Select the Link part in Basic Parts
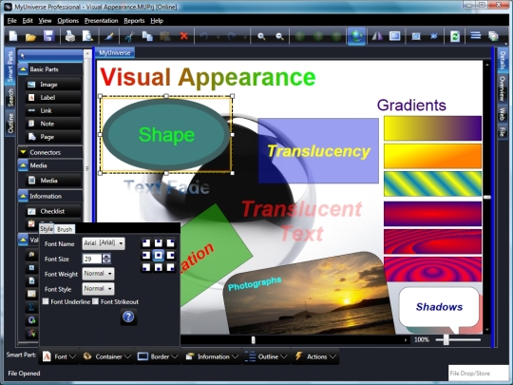Image resolution: width=513 pixels, height=385 pixels. (53, 110)
